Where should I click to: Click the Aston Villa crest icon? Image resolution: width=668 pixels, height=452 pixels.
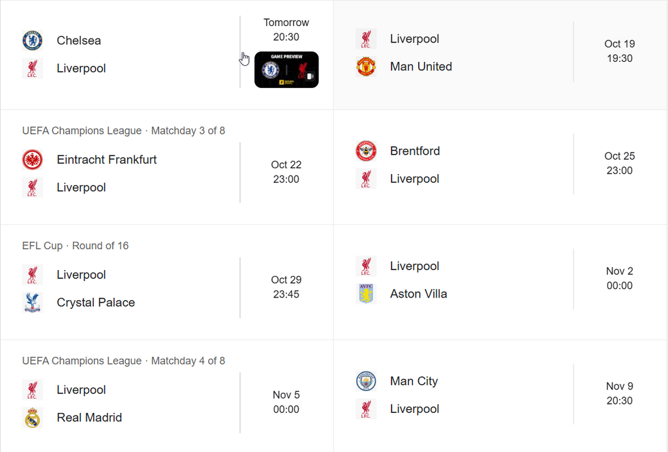[x=366, y=294]
